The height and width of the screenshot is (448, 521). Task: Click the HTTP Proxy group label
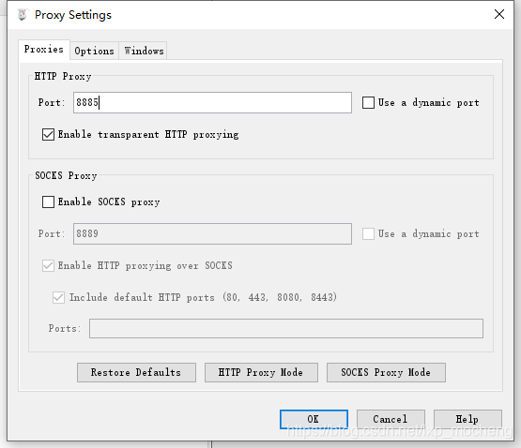[63, 76]
